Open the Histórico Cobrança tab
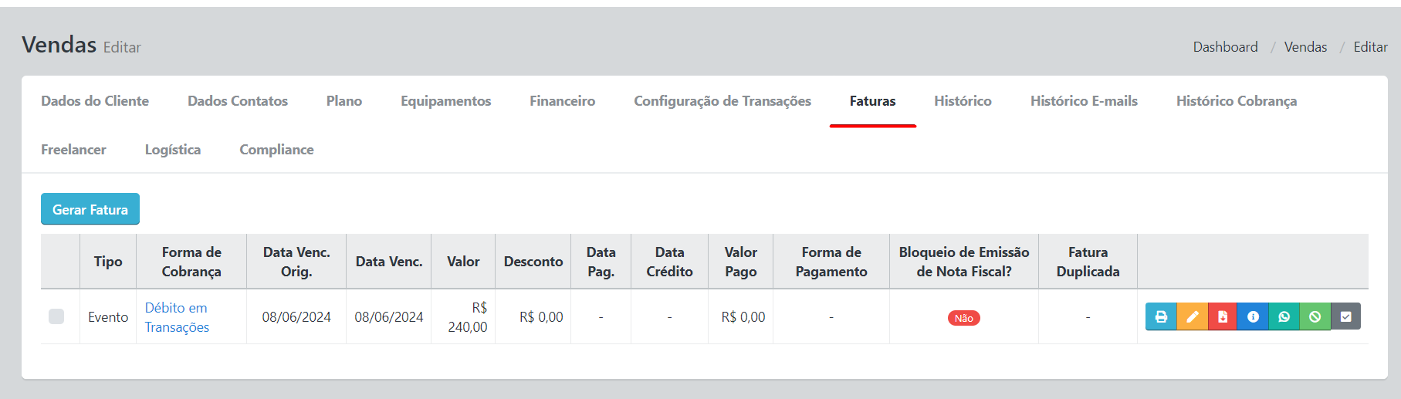Image resolution: width=1401 pixels, height=399 pixels. tap(1236, 101)
